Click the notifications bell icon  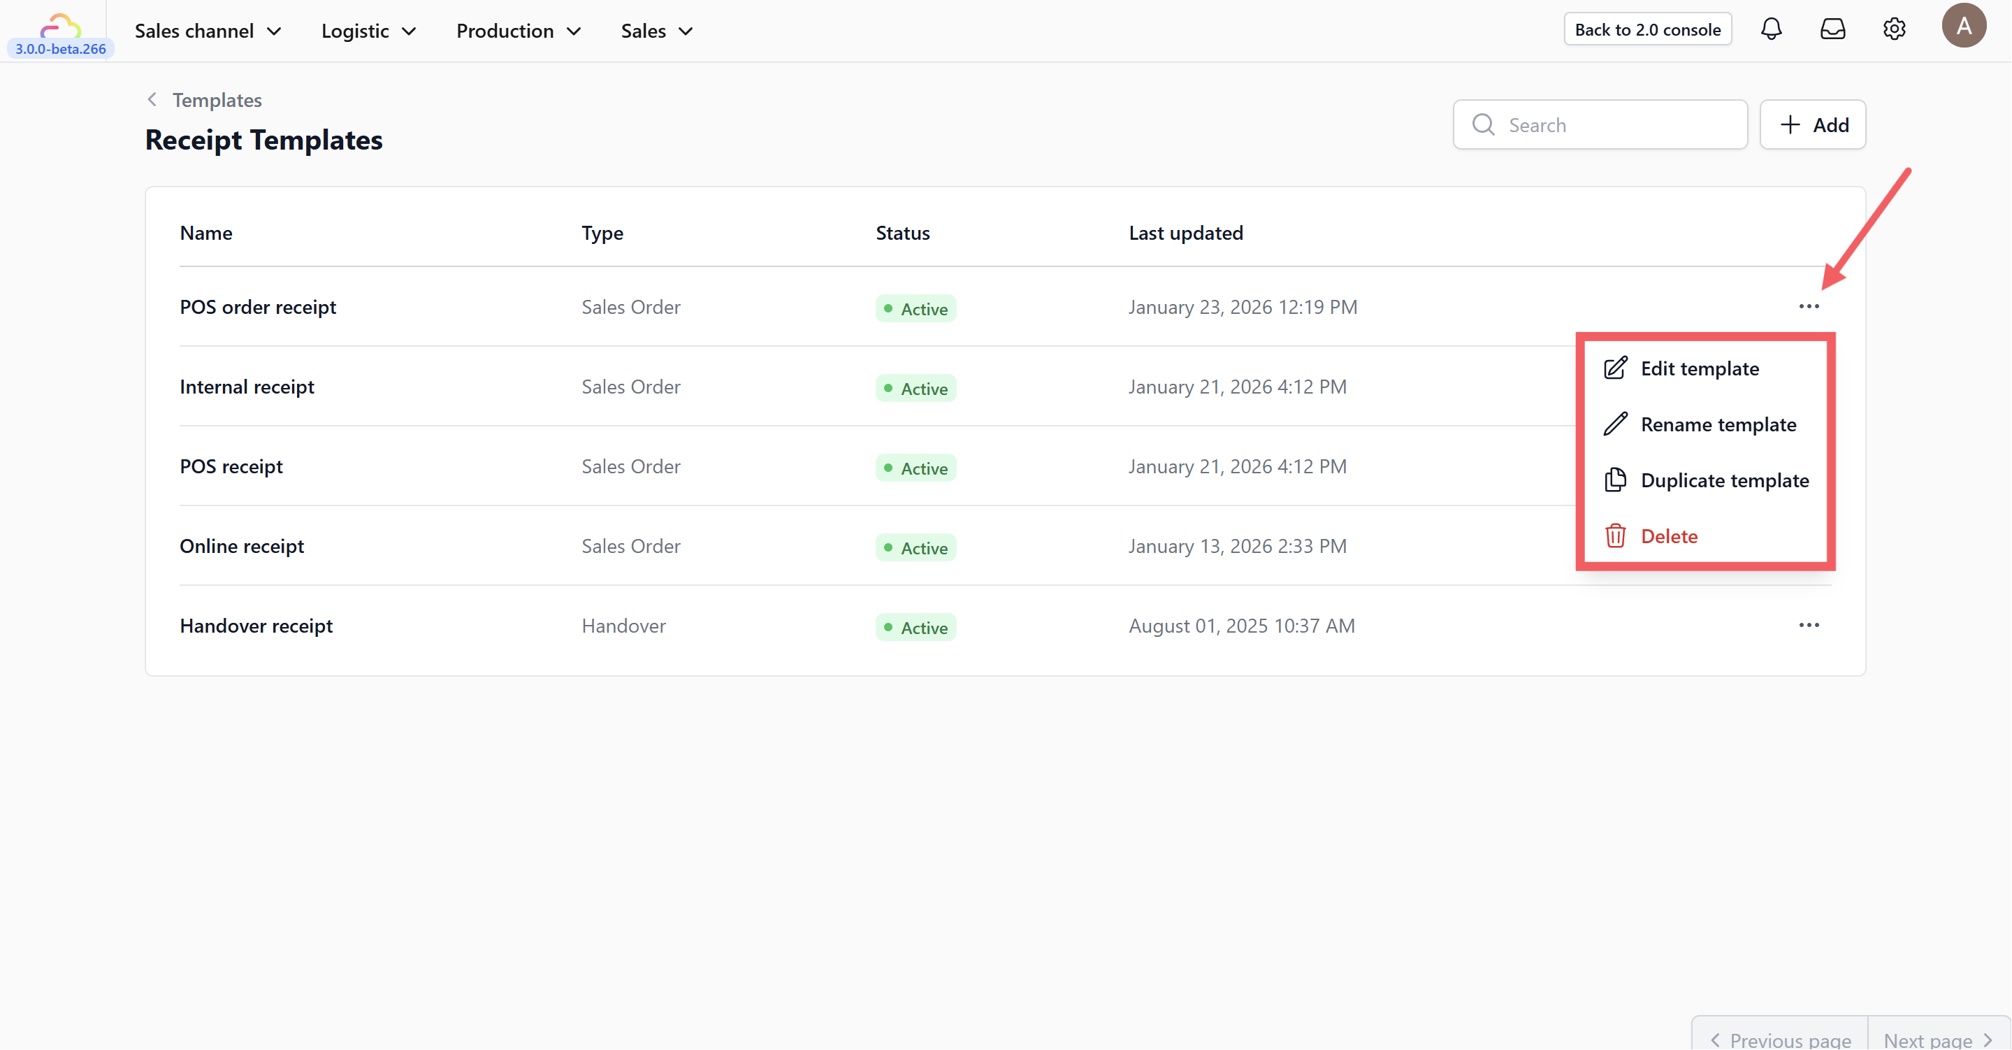(1771, 29)
